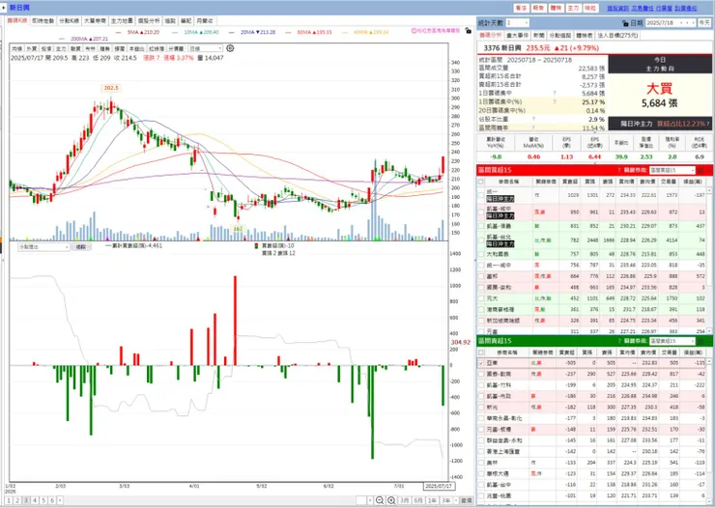Viewport: 715px width, 508px height.
Task: Click the next-day arrow in the date field
Action: point(688,23)
